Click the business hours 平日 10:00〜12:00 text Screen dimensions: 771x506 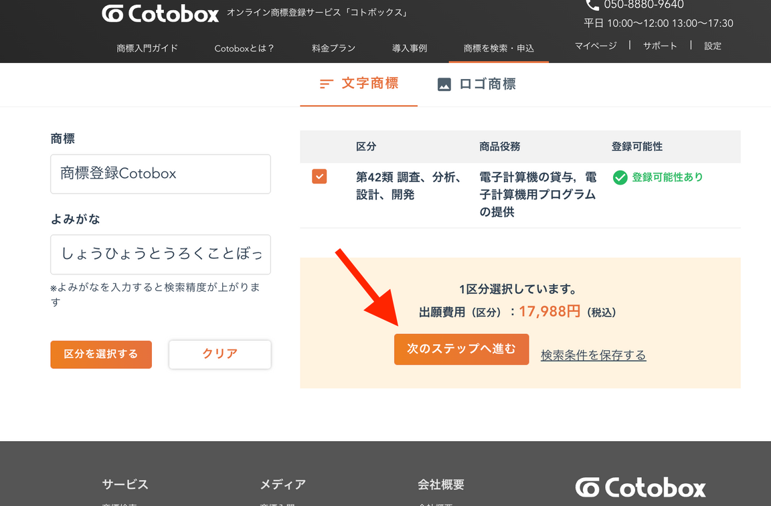point(658,23)
